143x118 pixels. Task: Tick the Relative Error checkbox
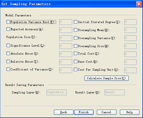[8, 62]
